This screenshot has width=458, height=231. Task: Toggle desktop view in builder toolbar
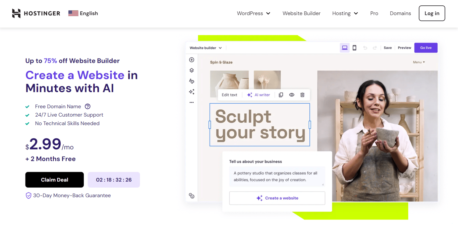coord(345,47)
